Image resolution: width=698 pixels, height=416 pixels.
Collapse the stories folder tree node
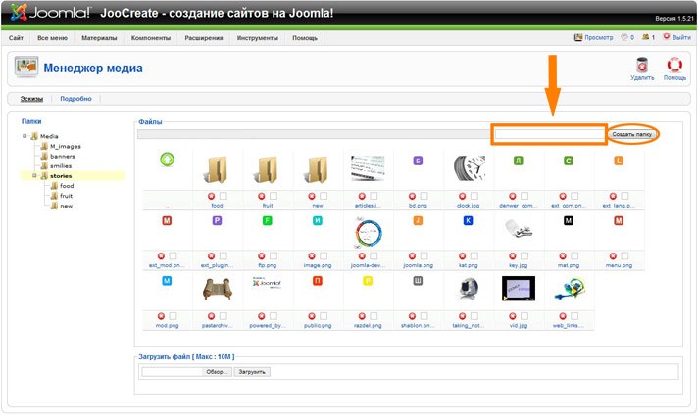(34, 176)
